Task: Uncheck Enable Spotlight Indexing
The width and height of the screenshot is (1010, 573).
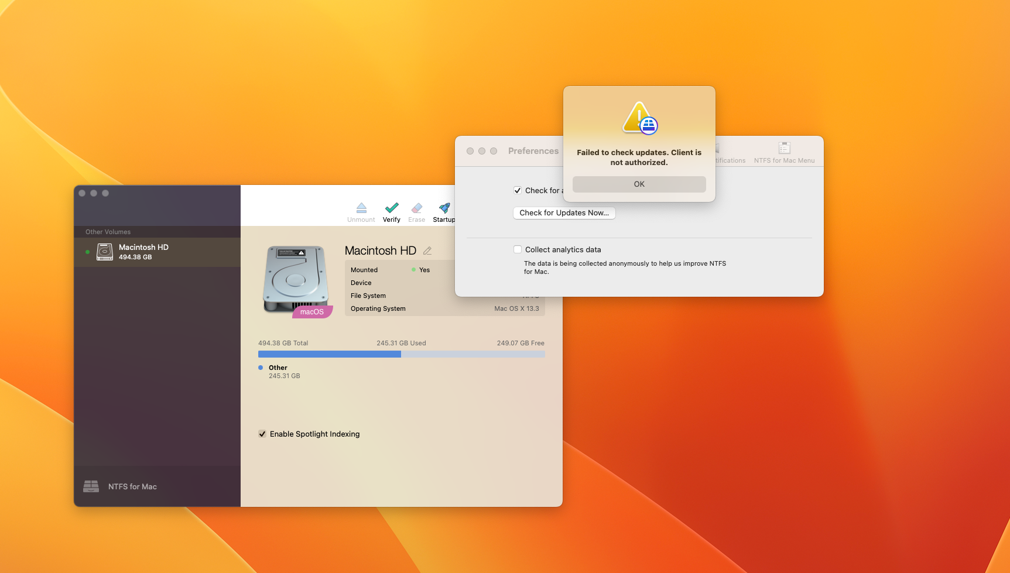Action: pos(262,434)
